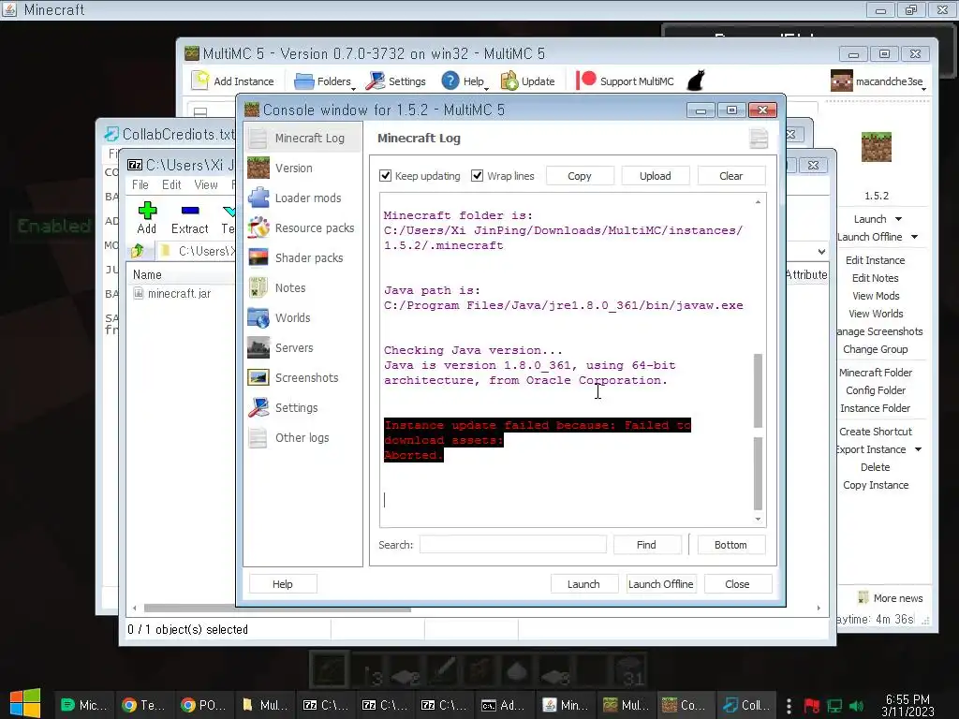
Task: Click the Launch button in the console window
Action: click(x=583, y=584)
